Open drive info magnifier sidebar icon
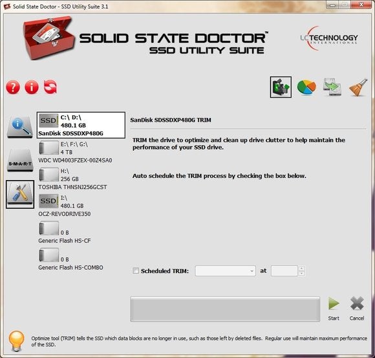 click(x=20, y=127)
